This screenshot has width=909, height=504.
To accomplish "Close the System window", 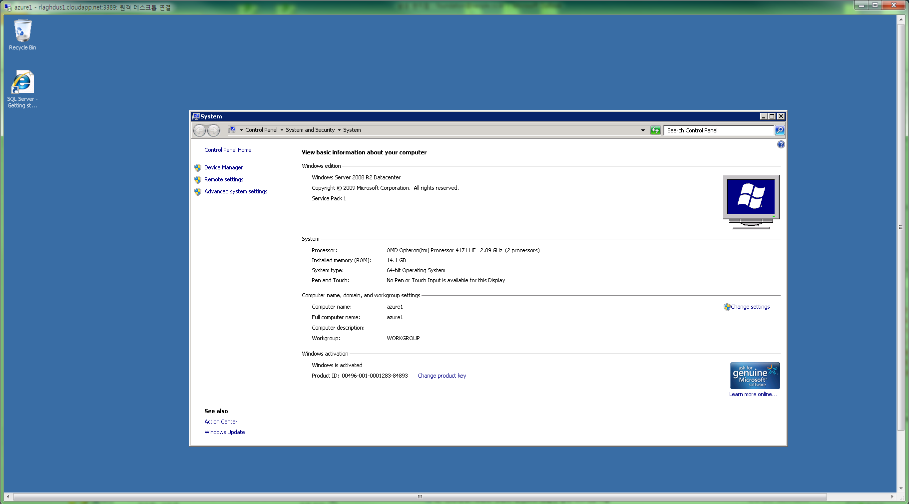I will [781, 116].
